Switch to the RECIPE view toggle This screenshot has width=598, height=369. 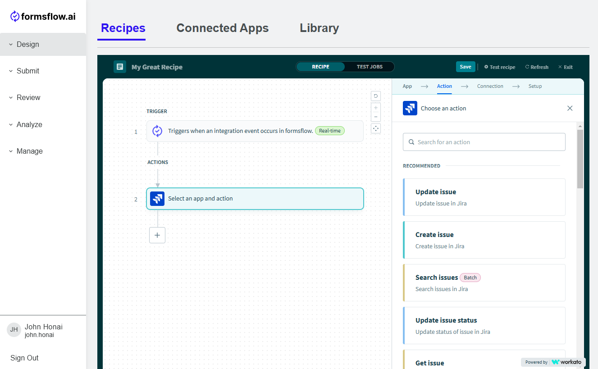(x=320, y=67)
